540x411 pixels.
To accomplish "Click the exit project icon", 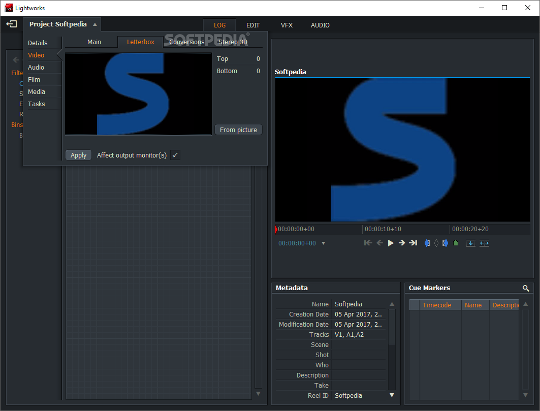I will (x=11, y=24).
